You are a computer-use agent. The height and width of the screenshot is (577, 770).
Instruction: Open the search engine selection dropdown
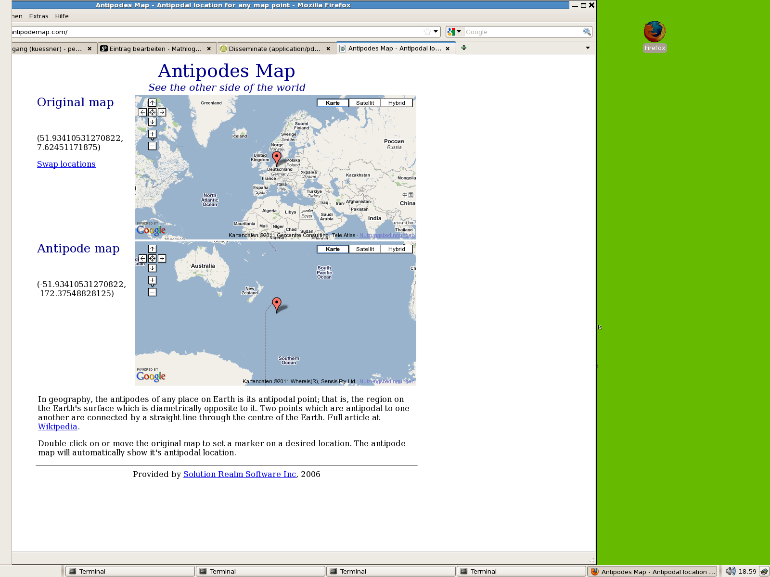(x=454, y=32)
